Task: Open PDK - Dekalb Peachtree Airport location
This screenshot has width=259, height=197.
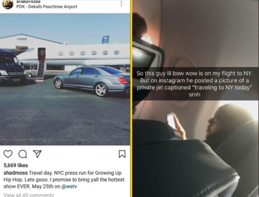Action: (47, 7)
